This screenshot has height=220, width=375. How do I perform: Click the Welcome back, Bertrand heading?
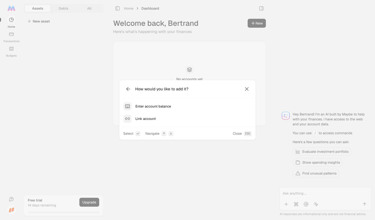[156, 23]
